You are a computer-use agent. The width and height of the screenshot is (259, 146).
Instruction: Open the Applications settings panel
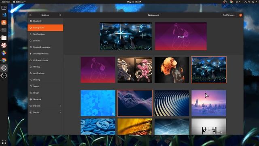pyautogui.click(x=45, y=73)
